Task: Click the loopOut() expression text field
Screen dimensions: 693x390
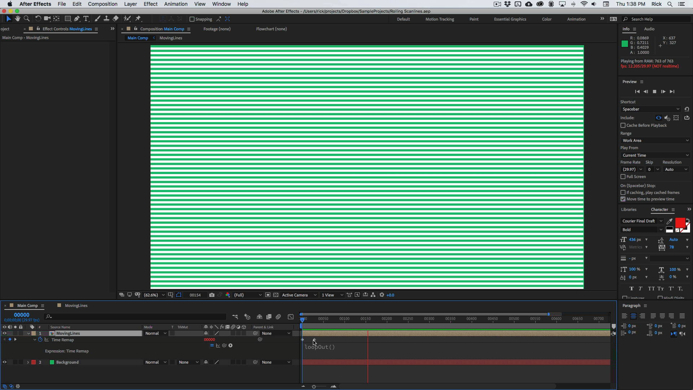Action: click(320, 347)
